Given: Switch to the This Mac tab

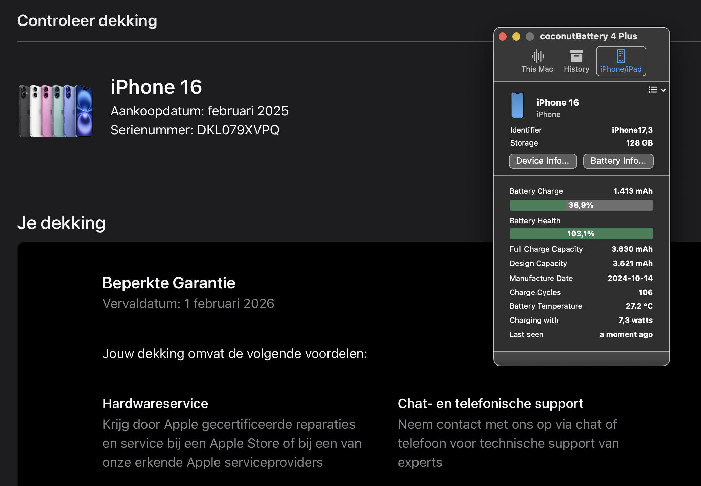Looking at the screenshot, I should point(537,62).
